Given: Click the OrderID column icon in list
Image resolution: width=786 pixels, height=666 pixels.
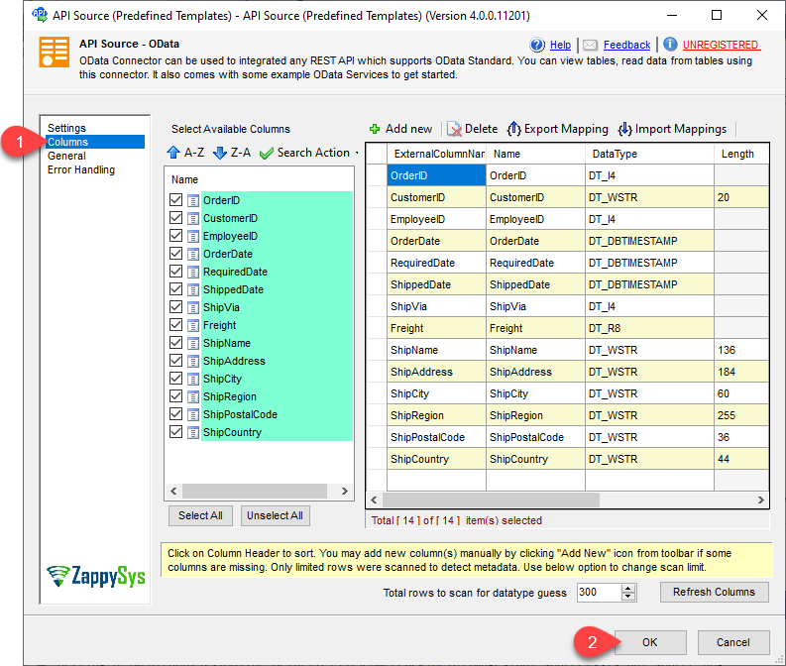Looking at the screenshot, I should click(x=193, y=201).
